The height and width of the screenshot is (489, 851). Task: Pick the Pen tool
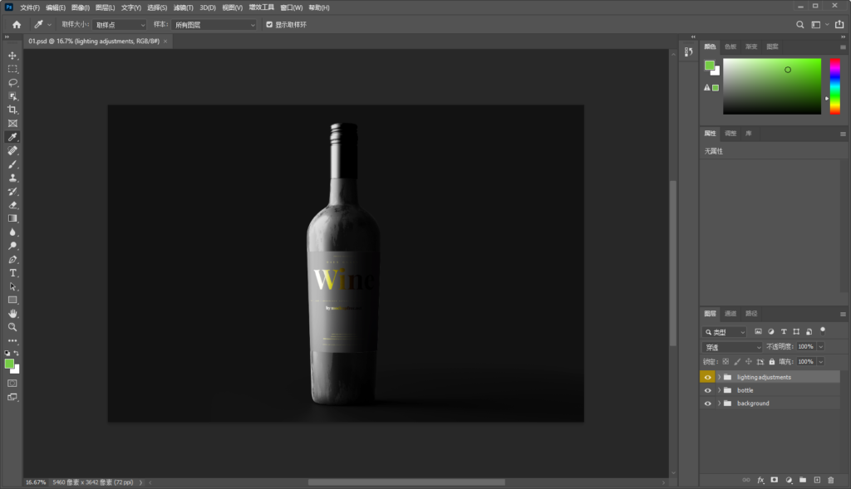[x=12, y=260]
